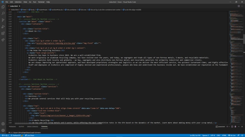245x137 pixels.
Task: Open the Live Share view in activity bar
Action: pyautogui.click(x=3, y=40)
